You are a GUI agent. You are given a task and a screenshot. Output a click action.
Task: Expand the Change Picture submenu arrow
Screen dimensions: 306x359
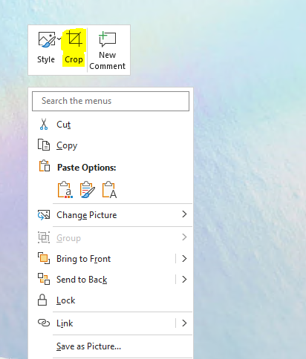click(x=184, y=214)
